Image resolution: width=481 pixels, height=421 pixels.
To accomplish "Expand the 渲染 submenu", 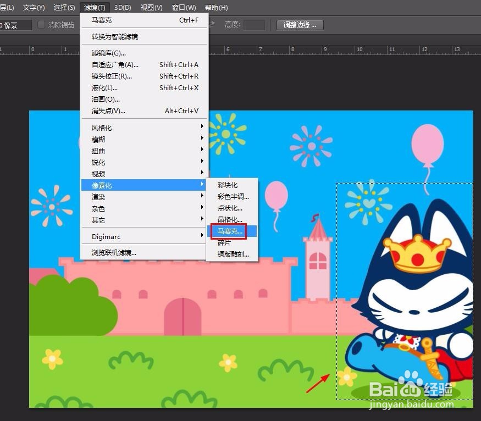I will (145, 197).
